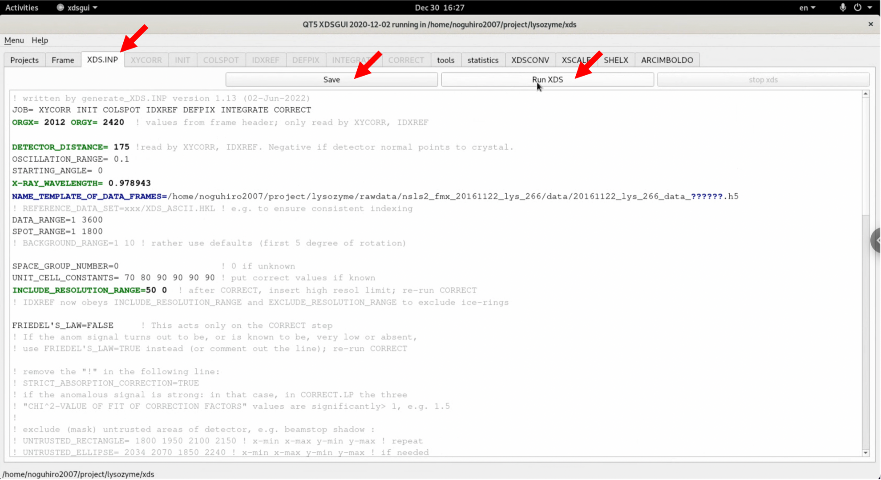Open the power system menu icon
The height and width of the screenshot is (480, 881).
point(857,8)
